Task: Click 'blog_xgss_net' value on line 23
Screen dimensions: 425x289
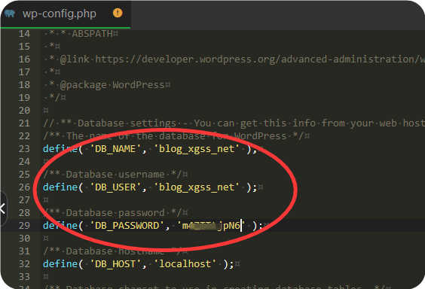Action: point(197,149)
